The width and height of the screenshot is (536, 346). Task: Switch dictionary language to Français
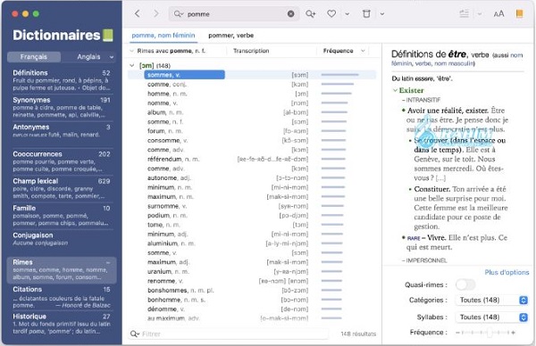tap(34, 57)
